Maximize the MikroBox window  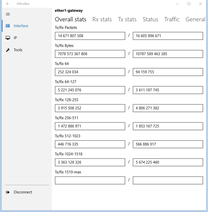[189, 4]
